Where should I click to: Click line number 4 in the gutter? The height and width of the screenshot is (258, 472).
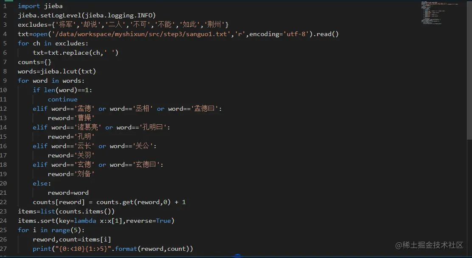5,34
